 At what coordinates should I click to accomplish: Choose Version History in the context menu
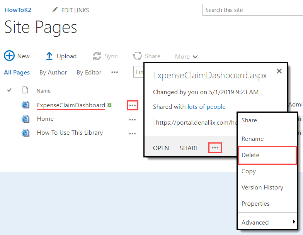[x=267, y=188]
